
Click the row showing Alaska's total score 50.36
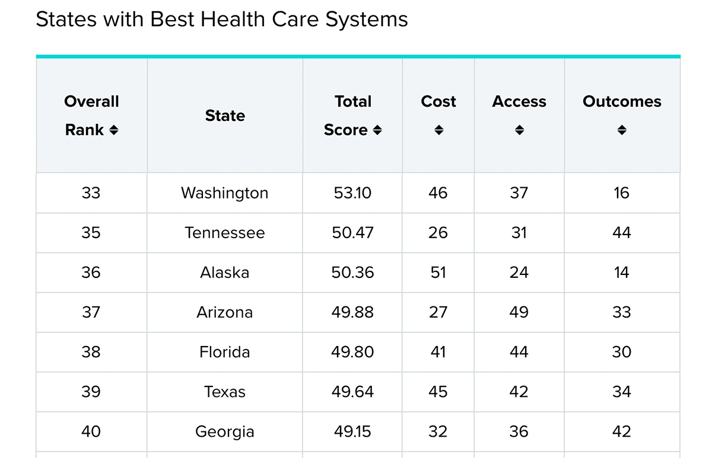click(x=352, y=273)
